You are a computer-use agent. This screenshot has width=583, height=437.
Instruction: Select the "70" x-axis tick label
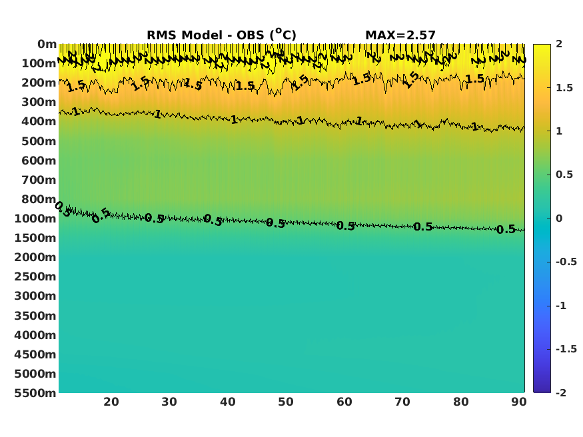(x=402, y=402)
